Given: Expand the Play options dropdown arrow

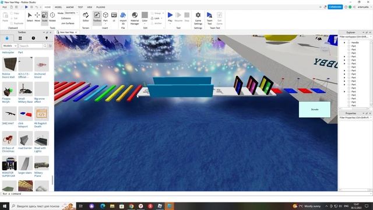Looking at the screenshot, I should (x=170, y=23).
